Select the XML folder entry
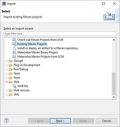 click(16, 94)
